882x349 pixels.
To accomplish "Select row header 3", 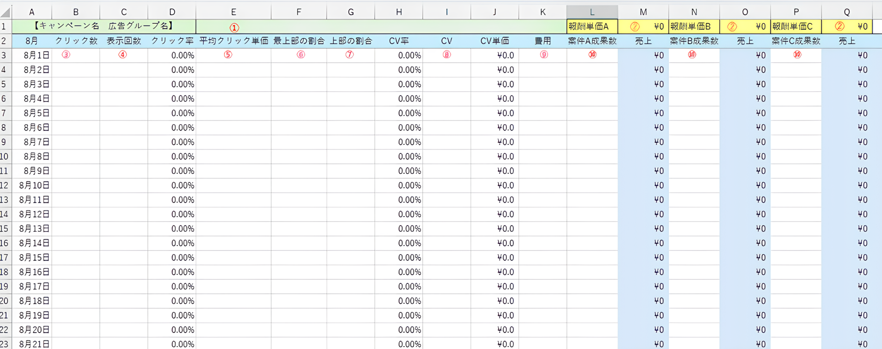I will tap(6, 55).
